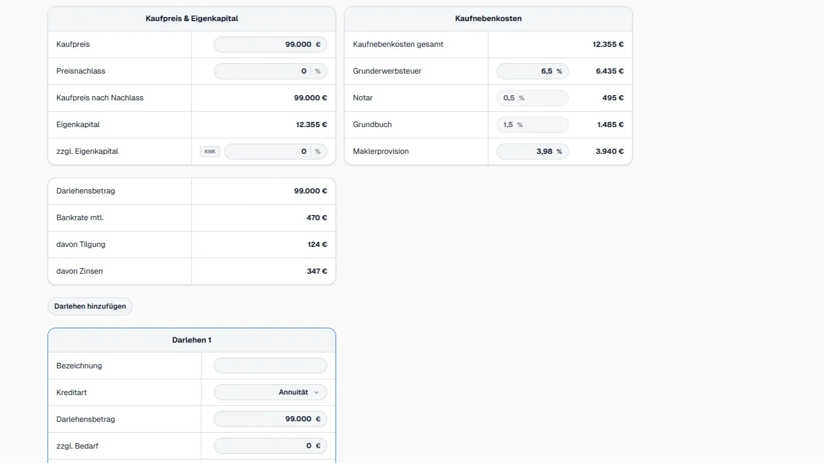Set the Notar percentage field

pyautogui.click(x=533, y=98)
